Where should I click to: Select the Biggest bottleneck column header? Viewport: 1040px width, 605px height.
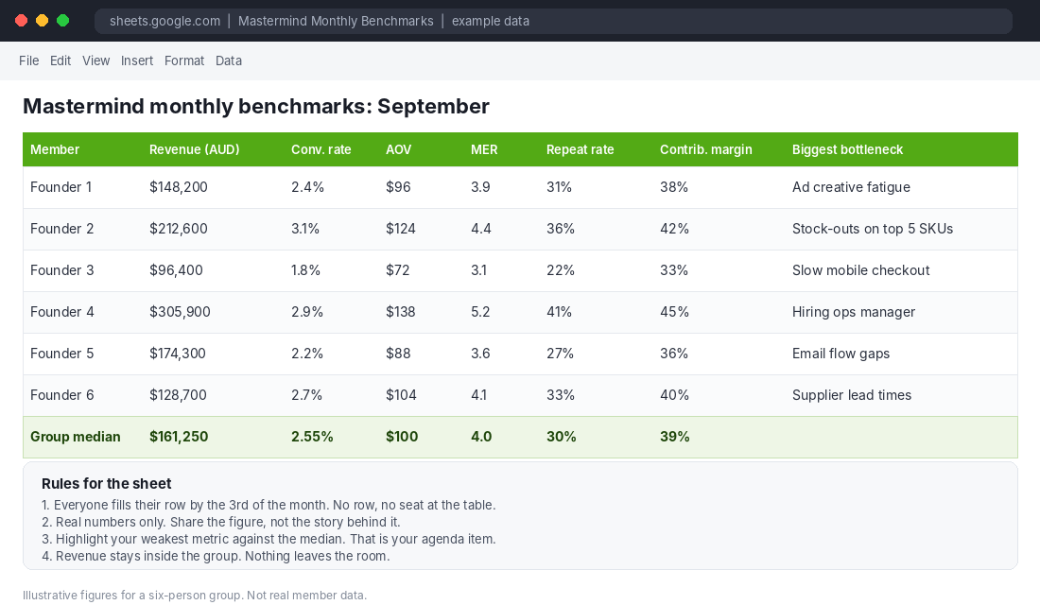point(848,150)
